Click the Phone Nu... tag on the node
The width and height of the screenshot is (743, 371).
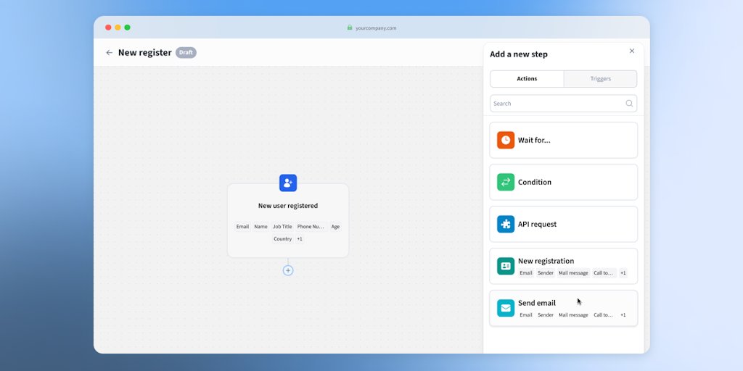coord(311,227)
